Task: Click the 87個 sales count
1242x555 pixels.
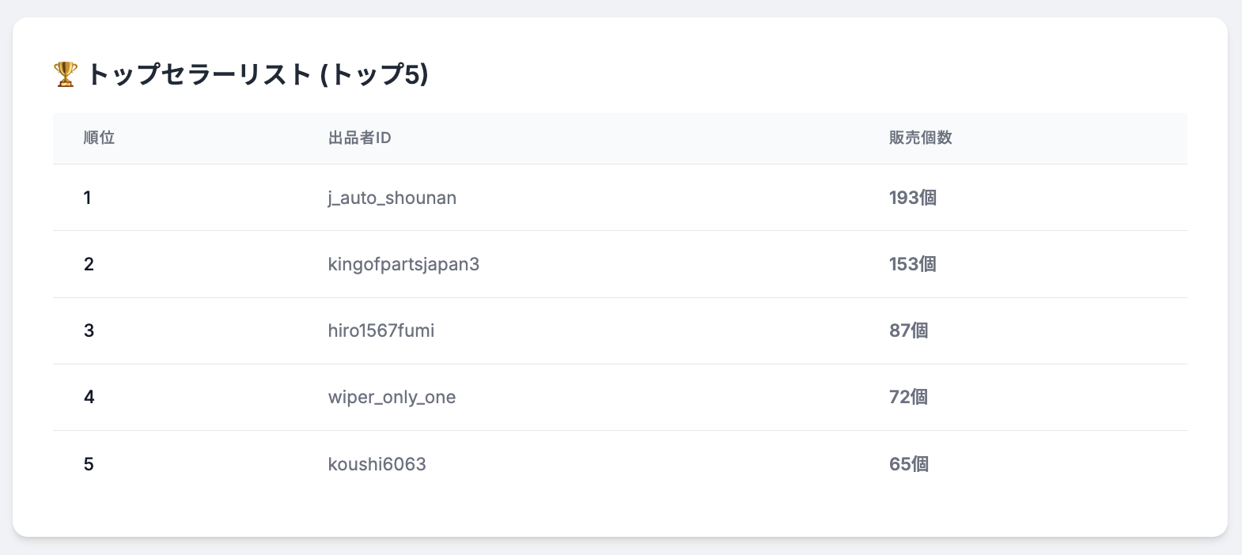Action: pyautogui.click(x=908, y=330)
